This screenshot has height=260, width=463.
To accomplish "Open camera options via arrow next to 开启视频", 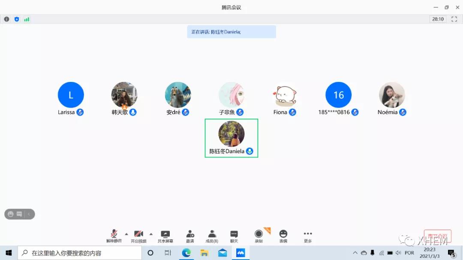I will coord(151,234).
